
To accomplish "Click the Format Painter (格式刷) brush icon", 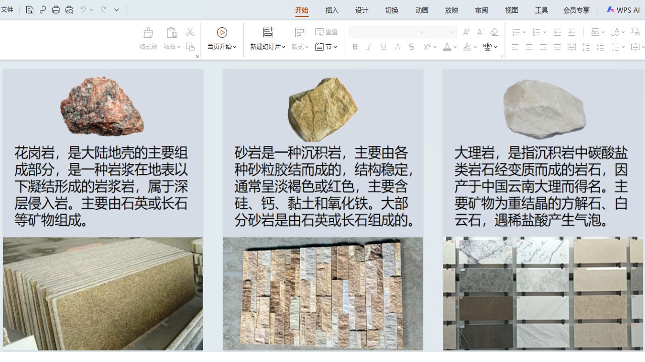I will [148, 33].
